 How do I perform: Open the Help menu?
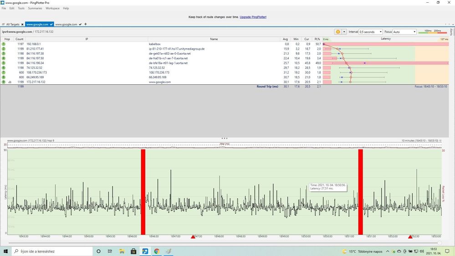(x=66, y=8)
